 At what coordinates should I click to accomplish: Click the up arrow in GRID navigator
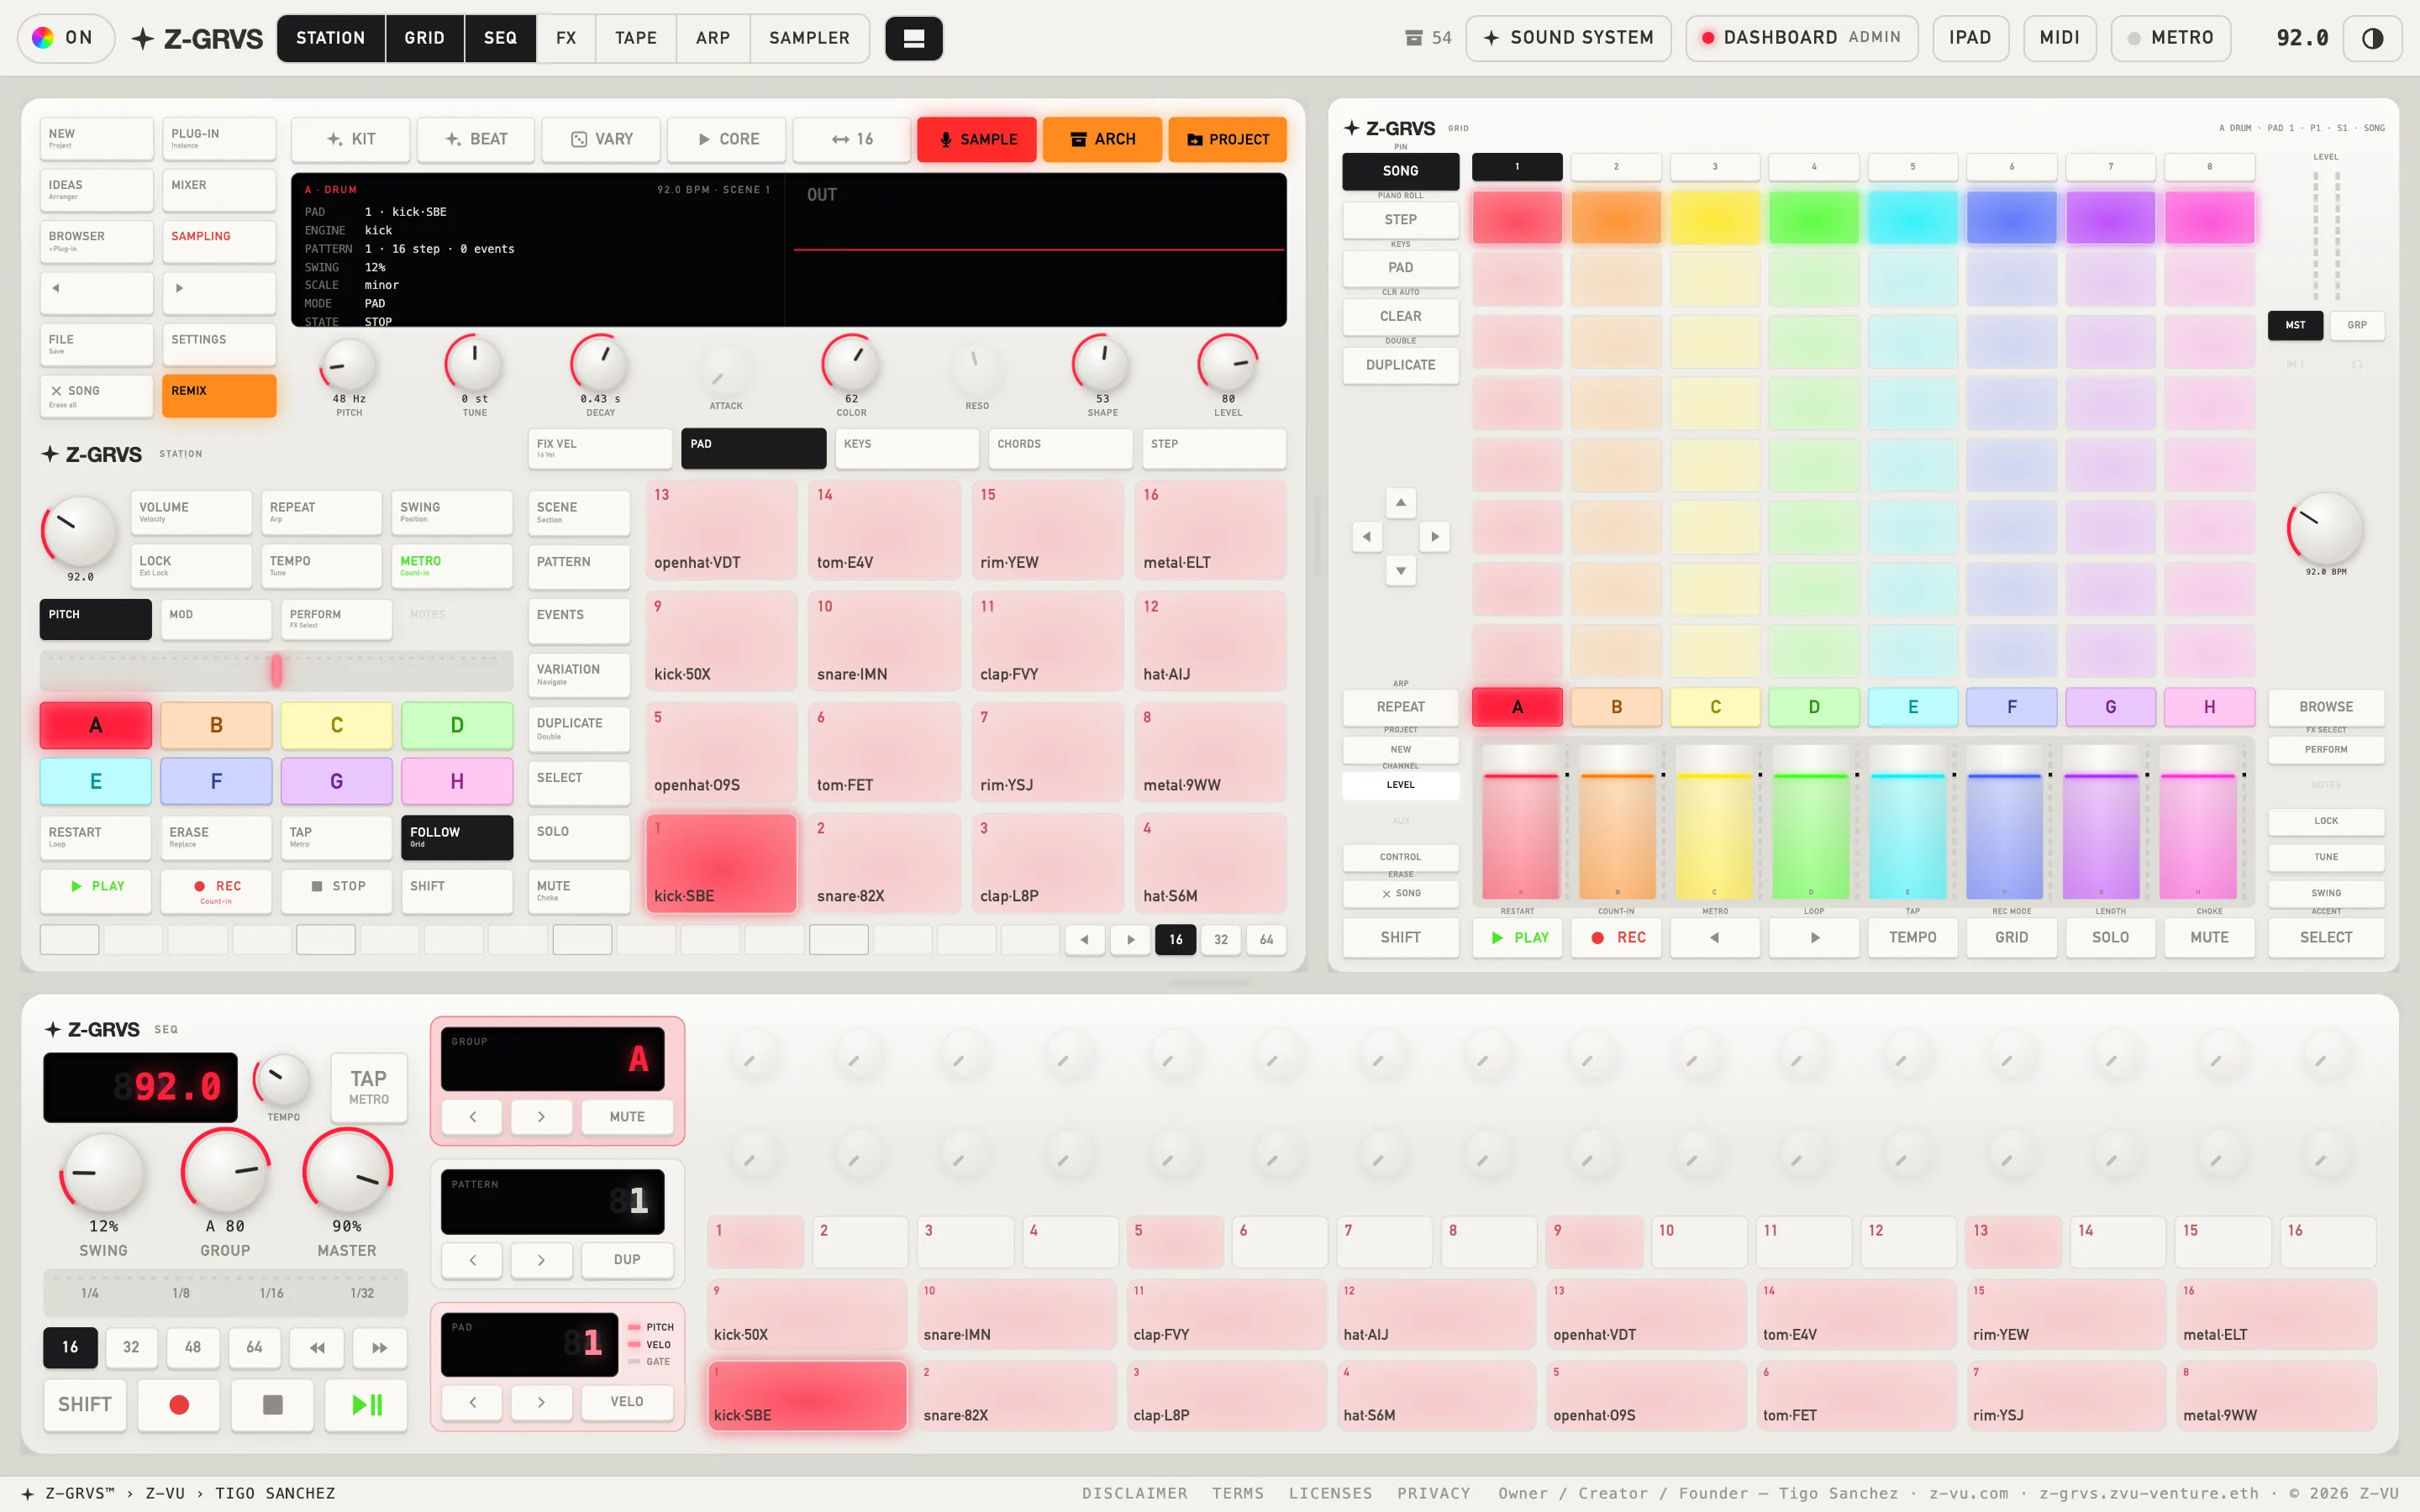coord(1400,502)
